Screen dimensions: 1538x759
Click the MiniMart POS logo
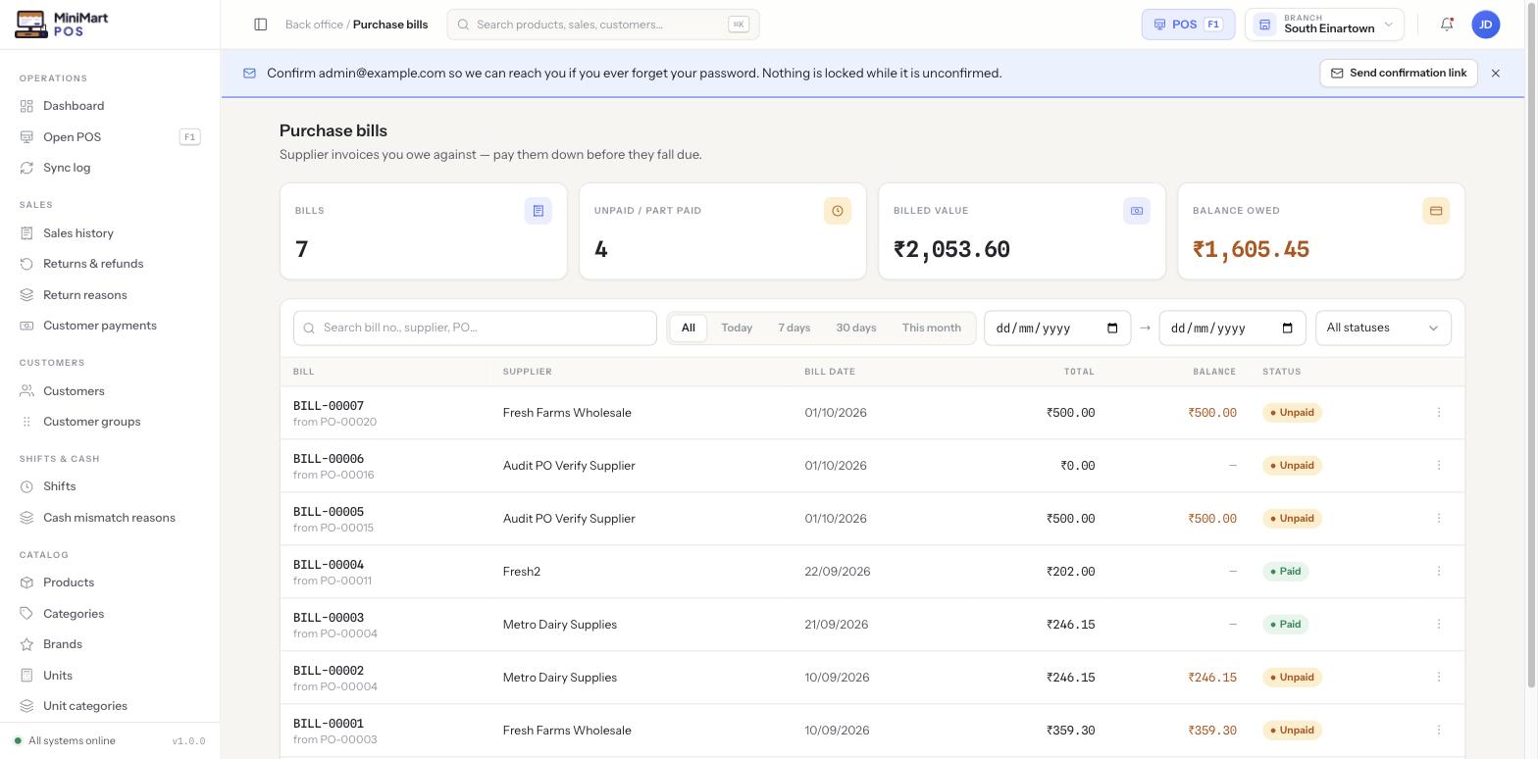point(62,25)
